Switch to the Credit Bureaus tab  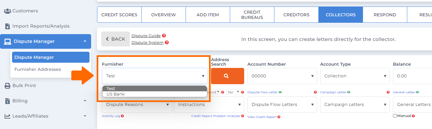(x=252, y=15)
